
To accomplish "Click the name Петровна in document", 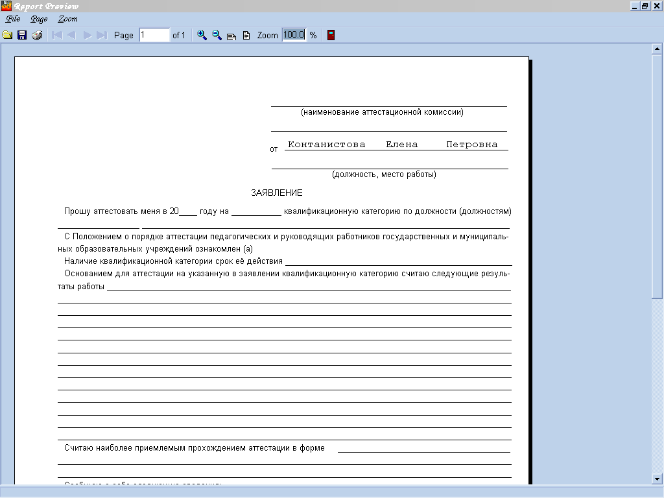I will [x=472, y=145].
